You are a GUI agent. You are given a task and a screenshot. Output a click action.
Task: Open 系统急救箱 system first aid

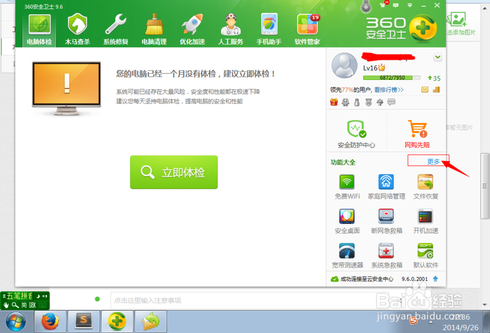tap(386, 256)
